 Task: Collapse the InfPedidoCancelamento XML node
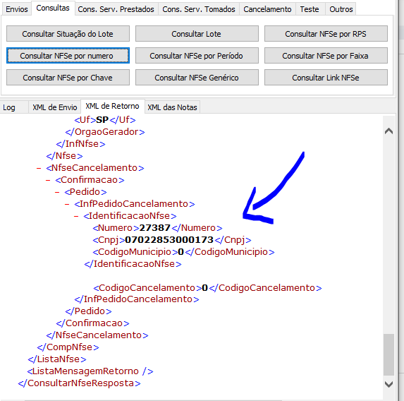tap(67, 204)
